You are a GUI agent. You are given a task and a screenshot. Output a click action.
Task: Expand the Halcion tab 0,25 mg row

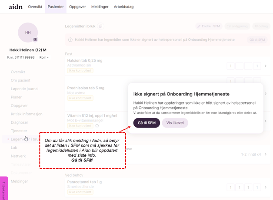266,66
